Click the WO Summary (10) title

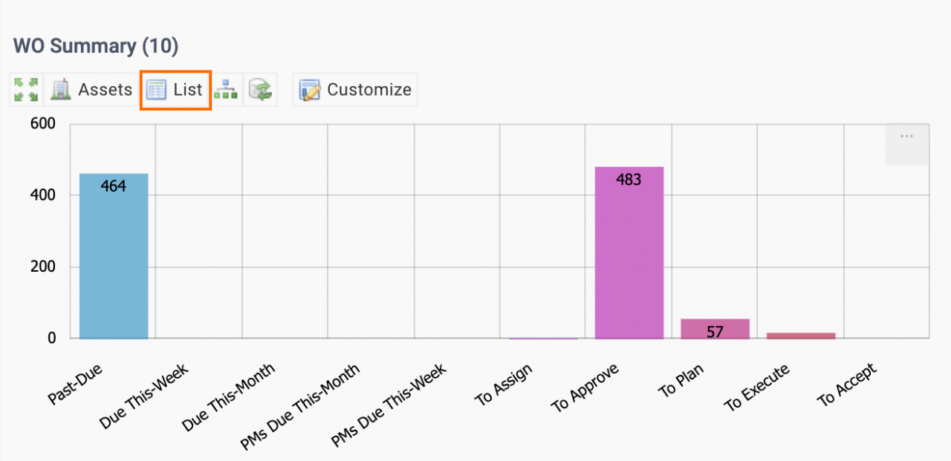click(96, 46)
